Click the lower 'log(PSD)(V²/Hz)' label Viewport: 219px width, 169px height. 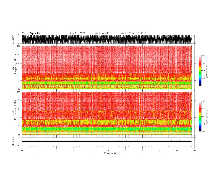(x=207, y=118)
